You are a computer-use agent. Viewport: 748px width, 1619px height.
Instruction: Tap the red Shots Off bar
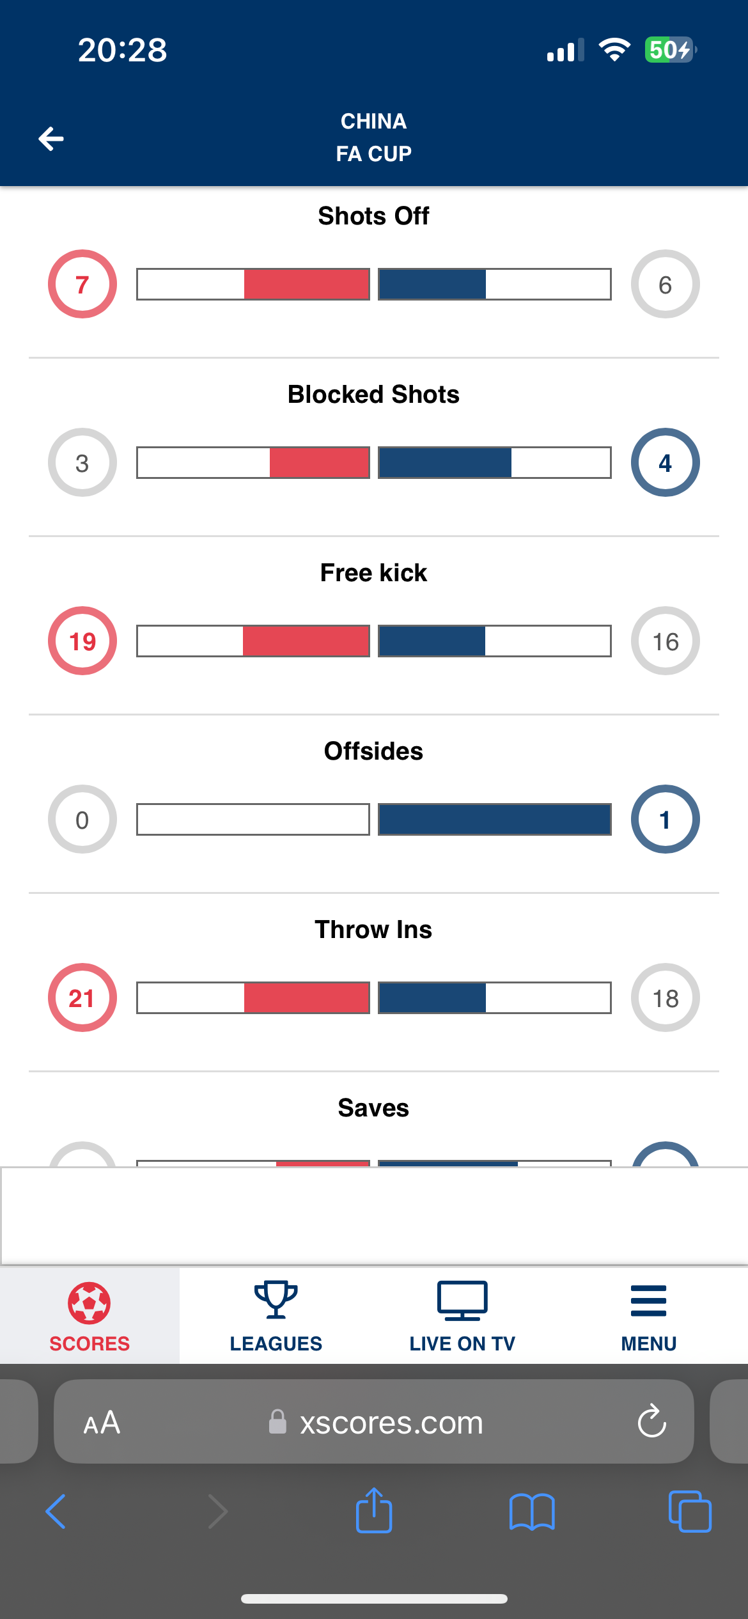307,285
